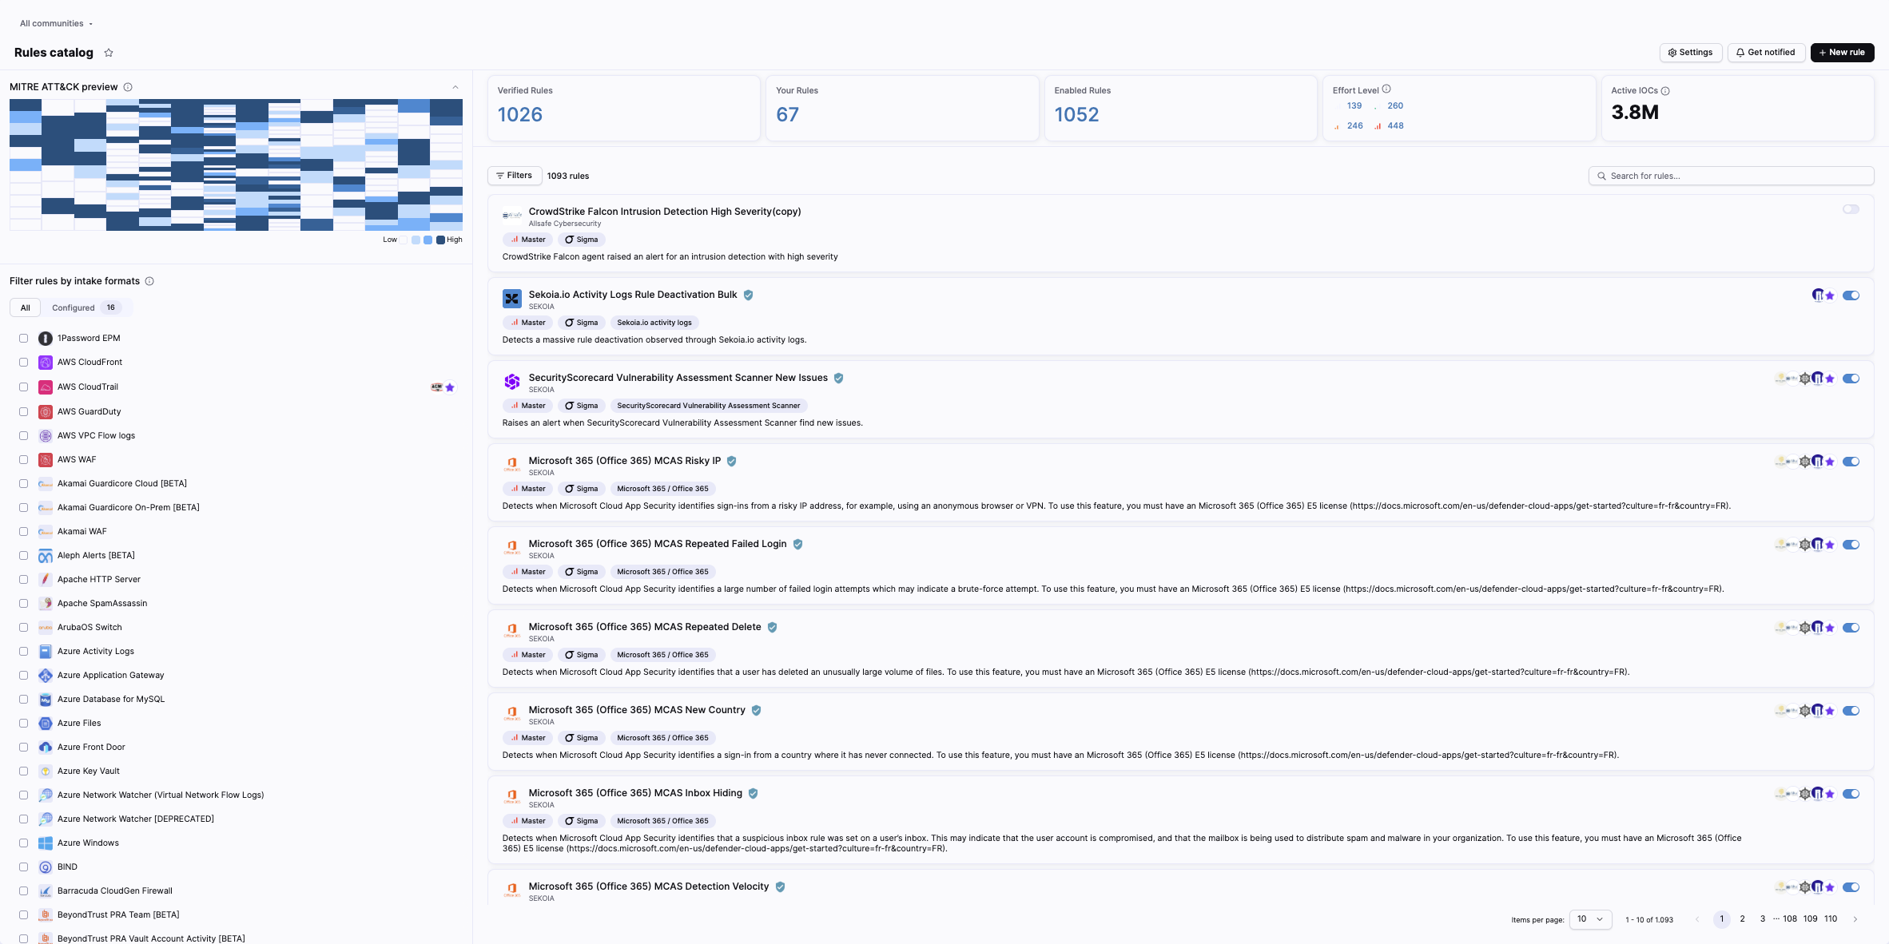Disable the Sekoia.io Rule Deactivation Bulk toggle
The height and width of the screenshot is (944, 1889).
tap(1851, 295)
